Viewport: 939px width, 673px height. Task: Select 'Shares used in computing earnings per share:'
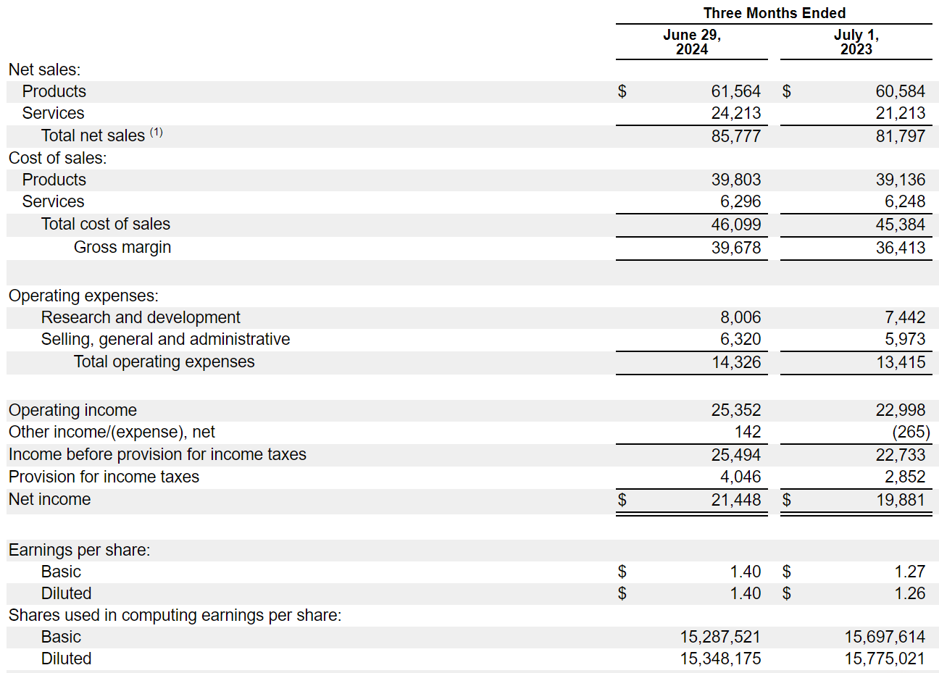[175, 615]
